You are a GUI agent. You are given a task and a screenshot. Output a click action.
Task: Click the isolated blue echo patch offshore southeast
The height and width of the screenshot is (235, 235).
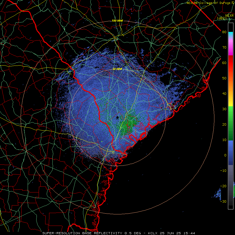pyautogui.click(x=217, y=195)
